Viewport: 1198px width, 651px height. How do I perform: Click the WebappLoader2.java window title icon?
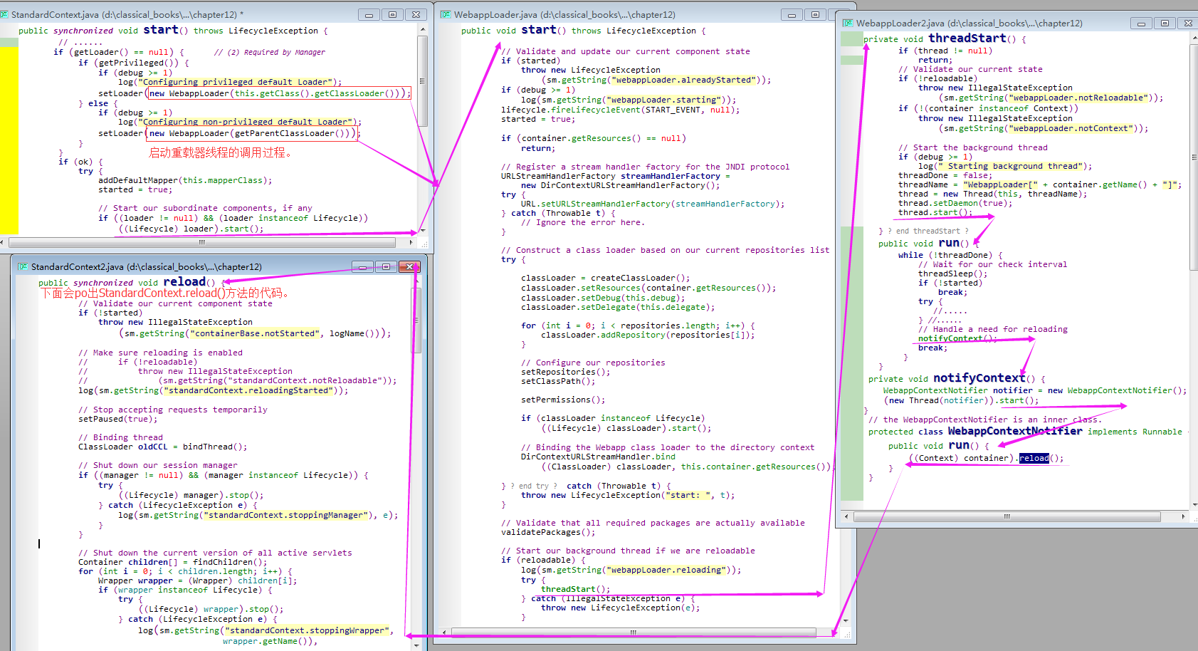(x=848, y=23)
